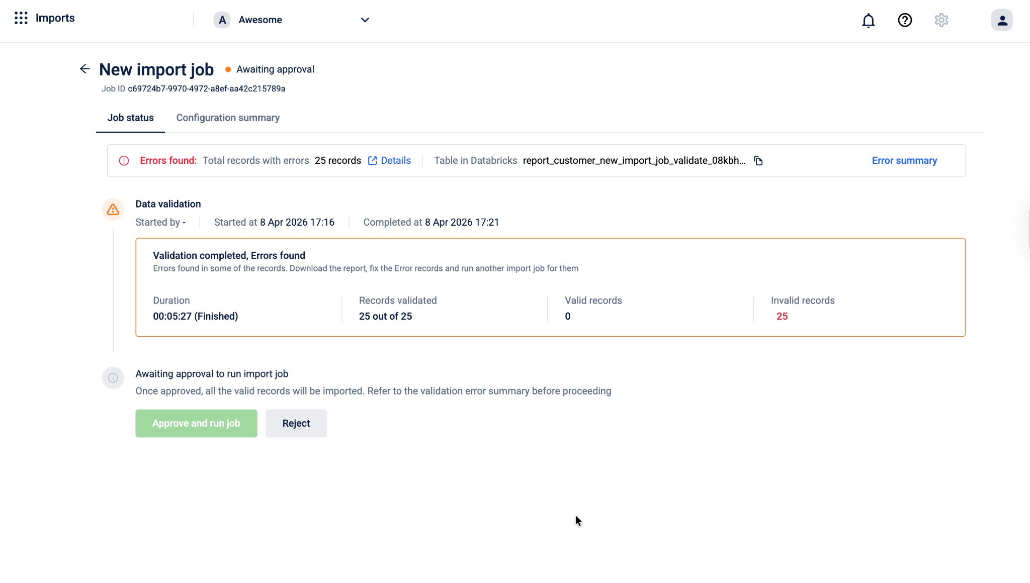Click the Data validation warning triangle icon
The image size is (1030, 583).
[113, 209]
